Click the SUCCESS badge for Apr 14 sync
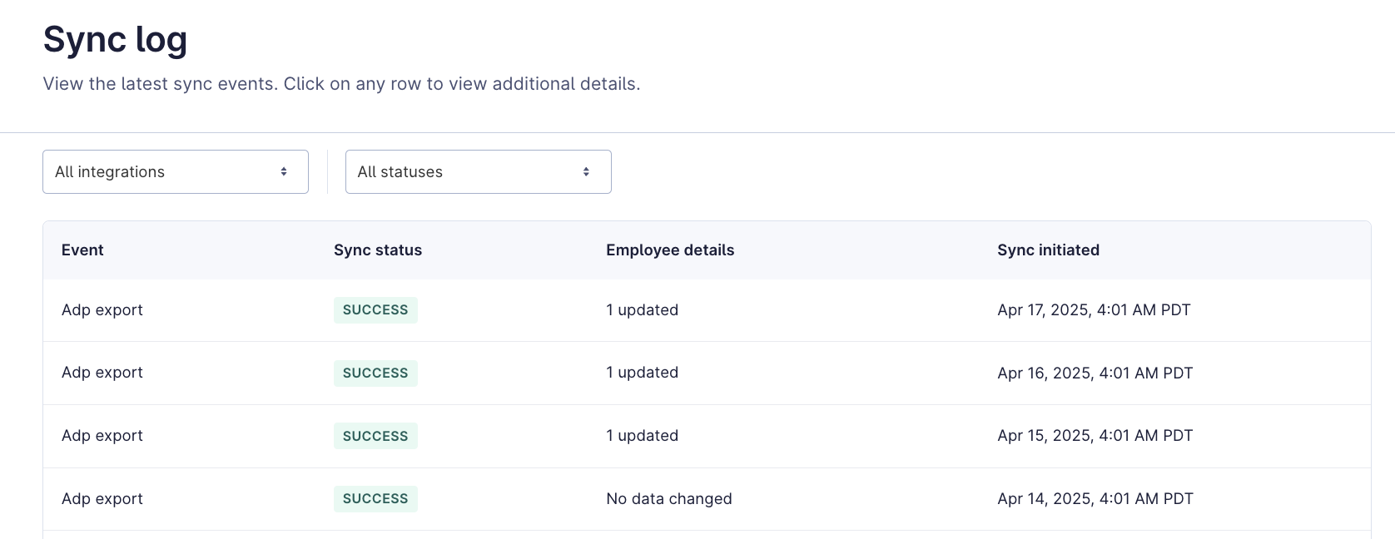 pyautogui.click(x=375, y=499)
